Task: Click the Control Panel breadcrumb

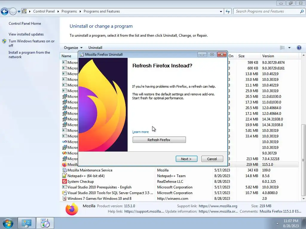Action: point(44,11)
